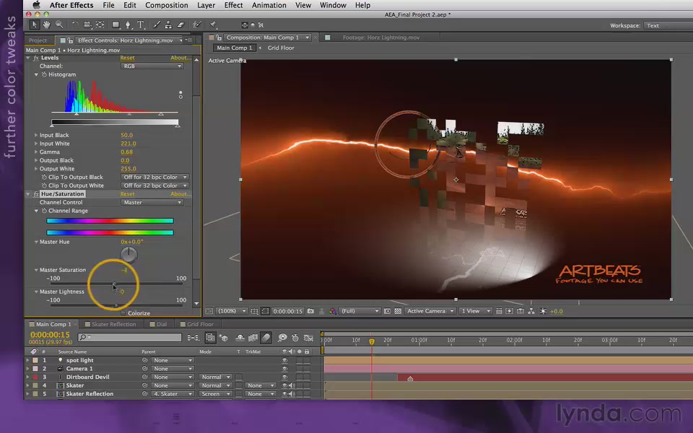The height and width of the screenshot is (433, 693).
Task: Open the Composition menu
Action: coord(167,5)
